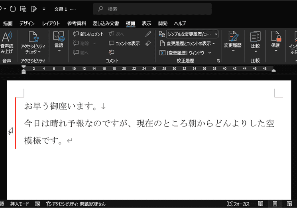Open the シンプルな変更履歴 display dropdown
The width and height of the screenshot is (297, 208).
pyautogui.click(x=192, y=34)
